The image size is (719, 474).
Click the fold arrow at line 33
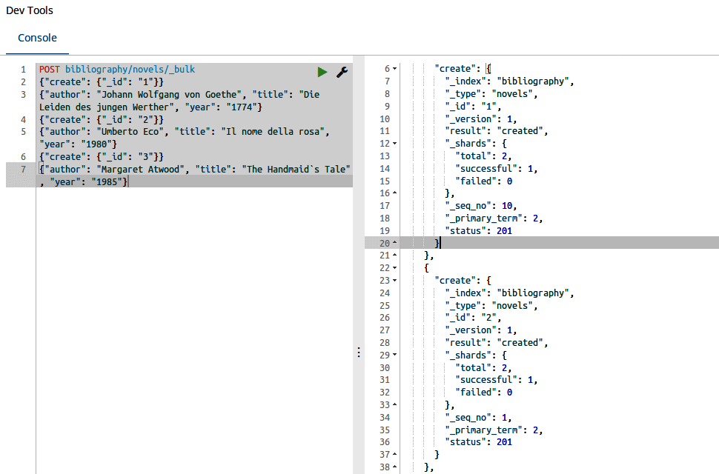[394, 404]
